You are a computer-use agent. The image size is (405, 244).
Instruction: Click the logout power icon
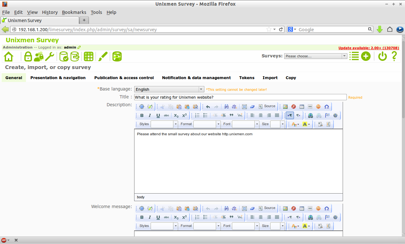pyautogui.click(x=383, y=56)
